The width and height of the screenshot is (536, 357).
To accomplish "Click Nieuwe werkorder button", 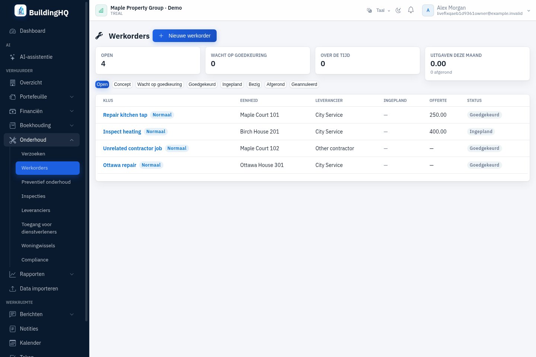I will tap(185, 36).
